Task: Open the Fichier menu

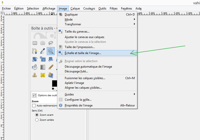Action: coord(6,9)
